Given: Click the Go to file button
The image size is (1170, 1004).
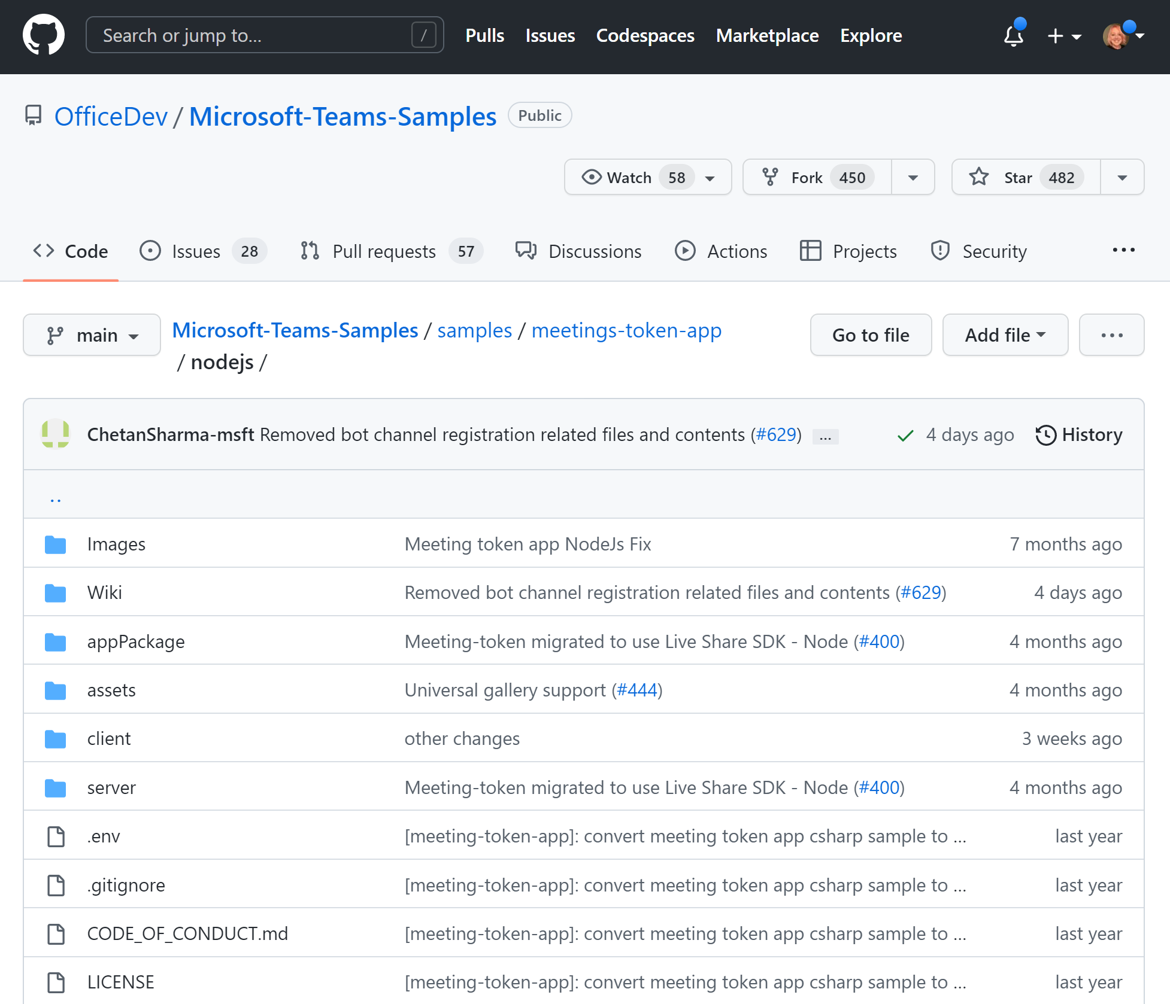Looking at the screenshot, I should (871, 334).
